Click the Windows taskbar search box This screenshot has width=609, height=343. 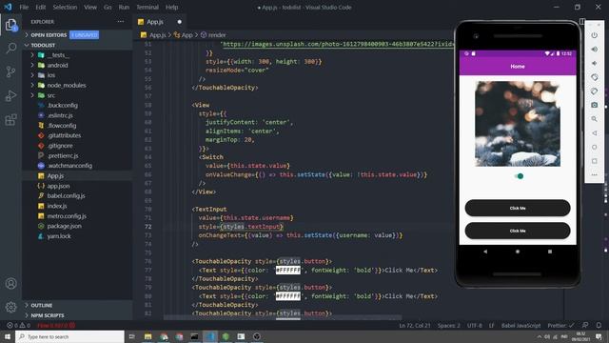[69, 336]
